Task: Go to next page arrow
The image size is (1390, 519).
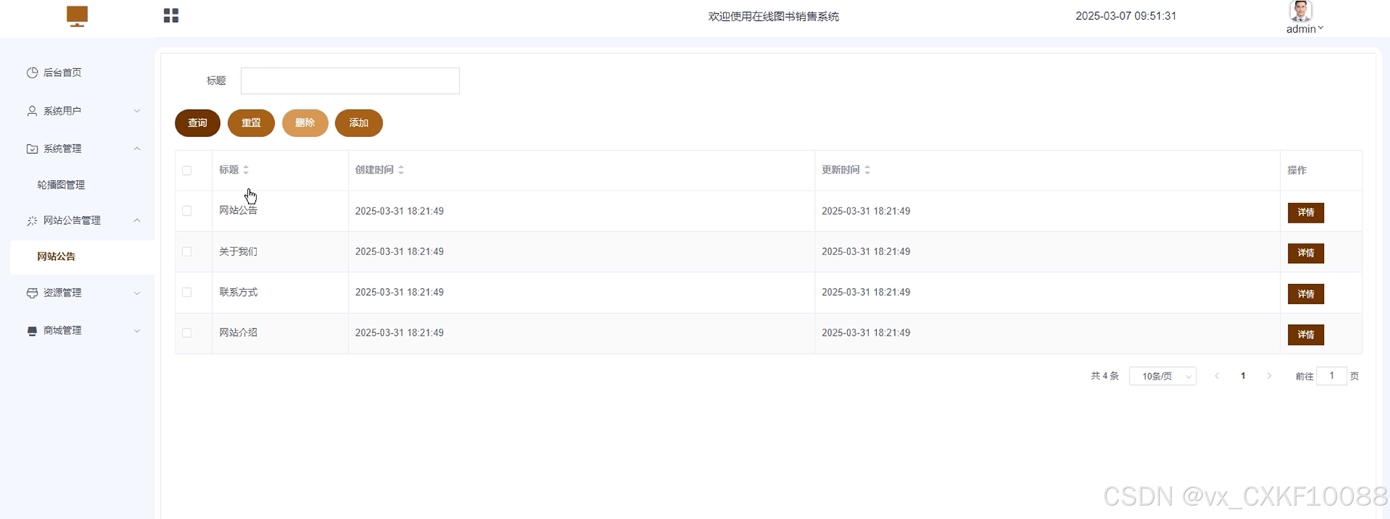Action: (x=1269, y=376)
